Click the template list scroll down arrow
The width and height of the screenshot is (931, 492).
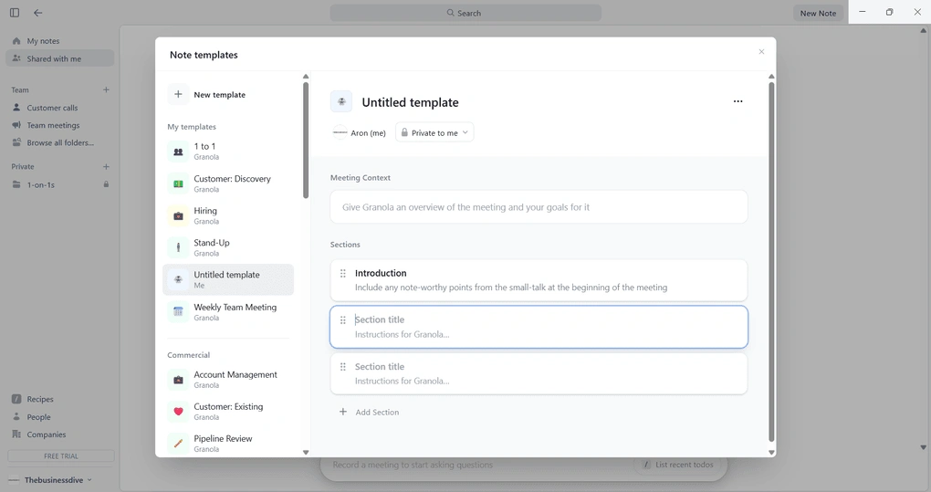coord(306,452)
